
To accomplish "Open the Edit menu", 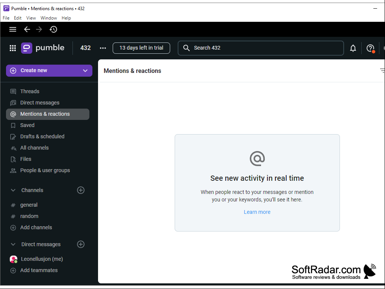I will 18,18.
